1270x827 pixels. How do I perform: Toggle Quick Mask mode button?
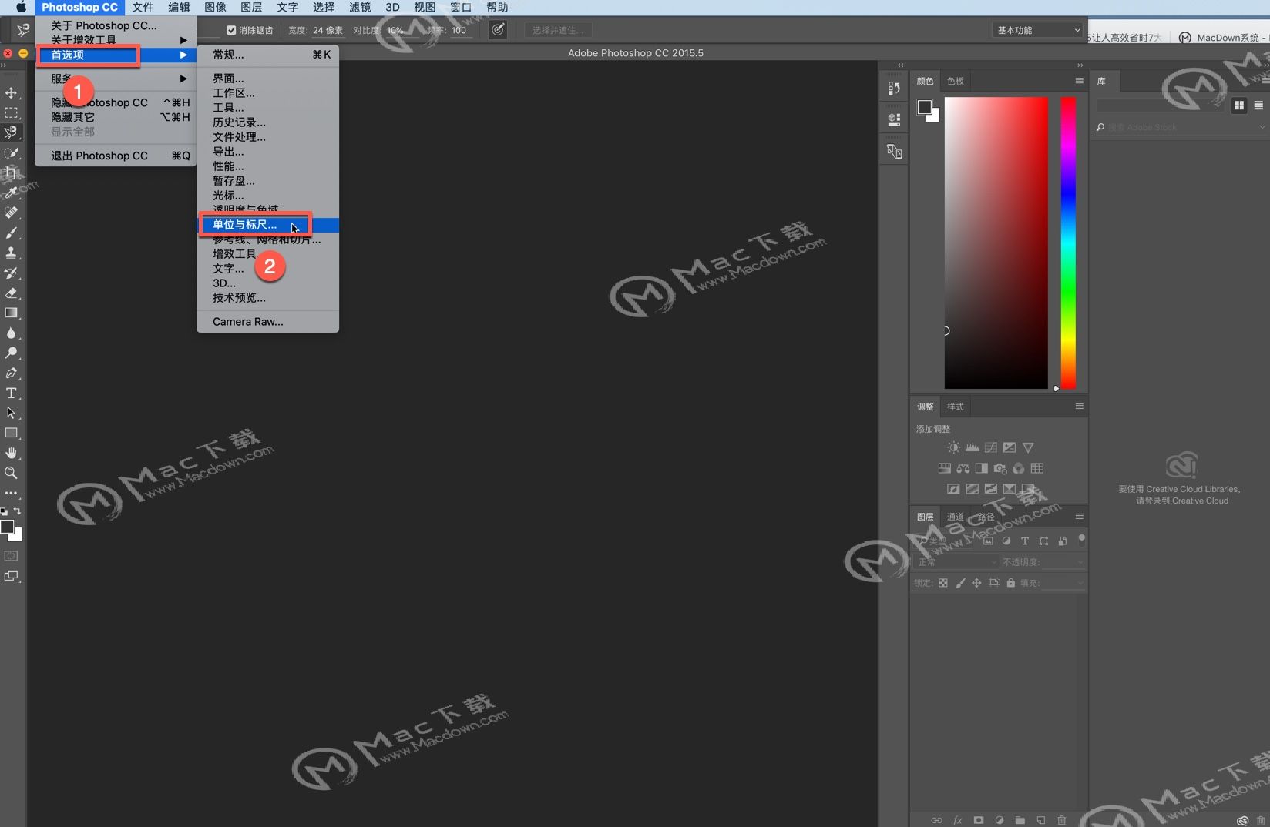click(x=11, y=556)
